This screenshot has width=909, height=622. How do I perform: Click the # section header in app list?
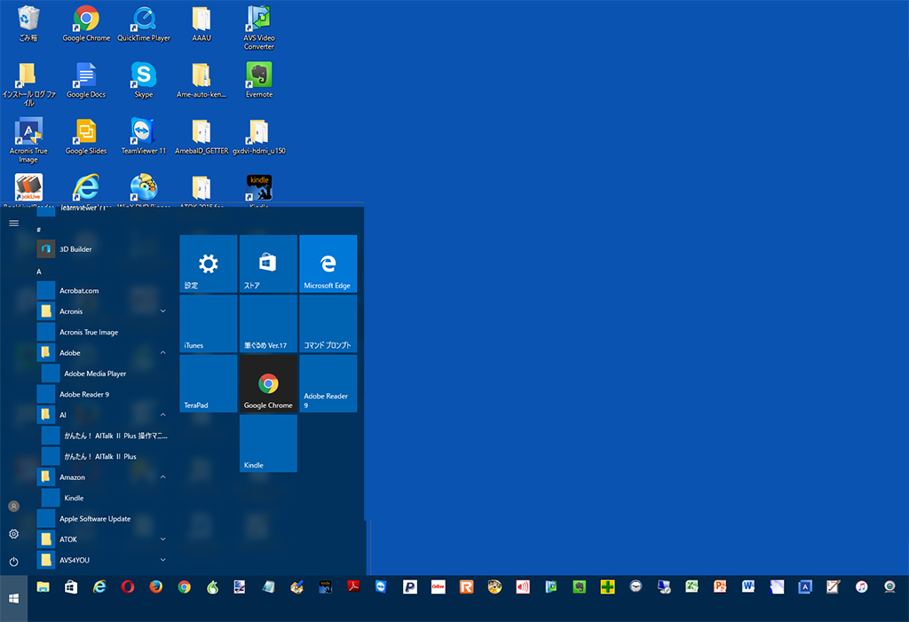pyautogui.click(x=39, y=230)
